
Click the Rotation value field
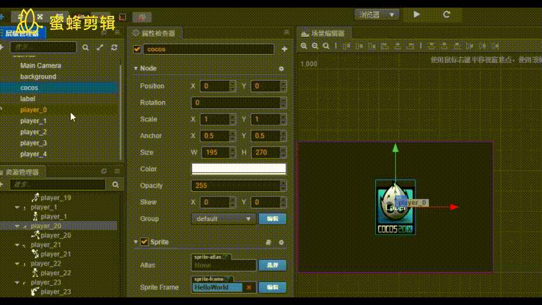pyautogui.click(x=236, y=102)
